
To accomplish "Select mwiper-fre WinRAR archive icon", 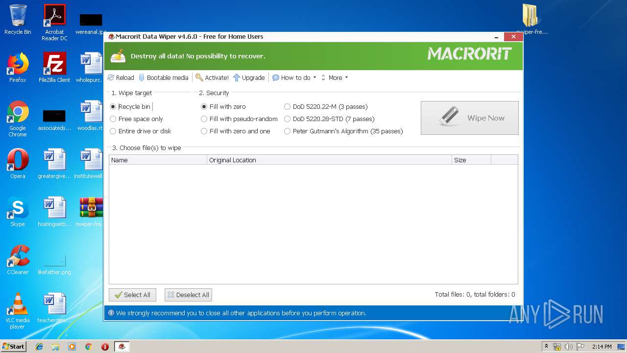I will tap(91, 212).
